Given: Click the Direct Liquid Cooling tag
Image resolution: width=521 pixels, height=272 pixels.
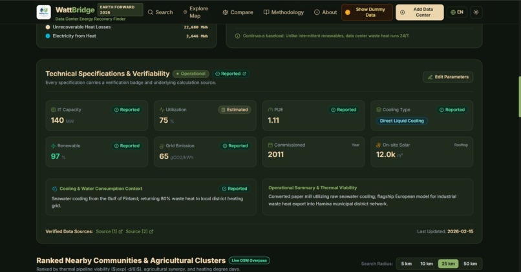Looking at the screenshot, I should [x=401, y=121].
